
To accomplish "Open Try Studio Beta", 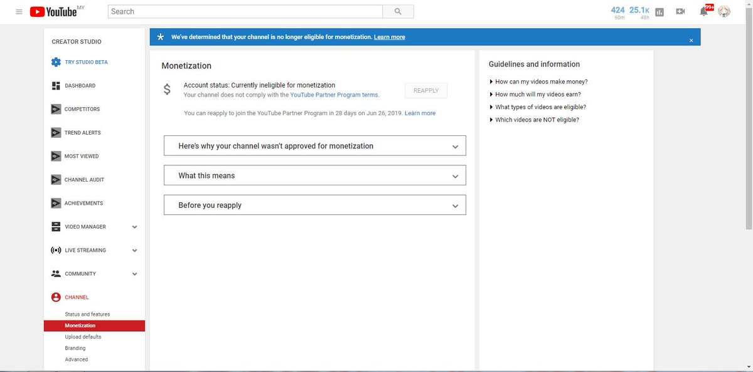I will coord(86,62).
